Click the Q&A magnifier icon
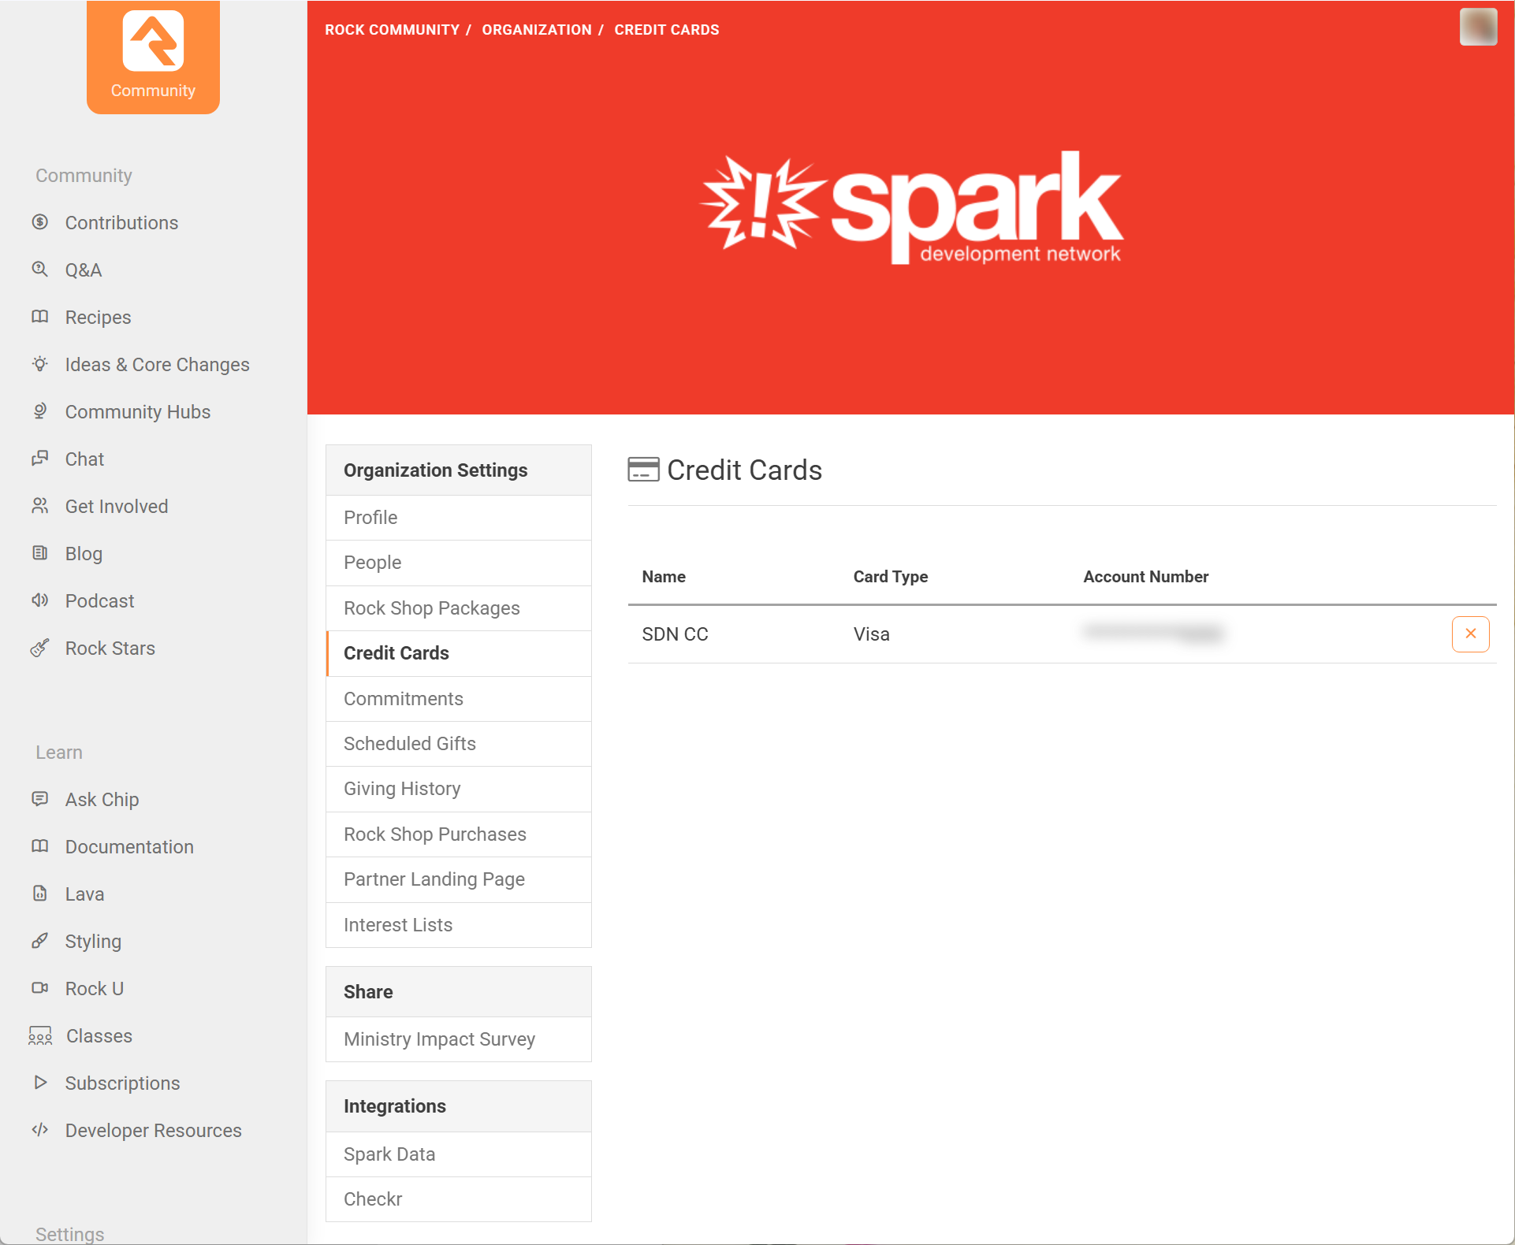 40,269
